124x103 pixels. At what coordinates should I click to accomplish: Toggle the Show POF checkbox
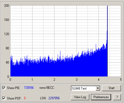[4, 98]
